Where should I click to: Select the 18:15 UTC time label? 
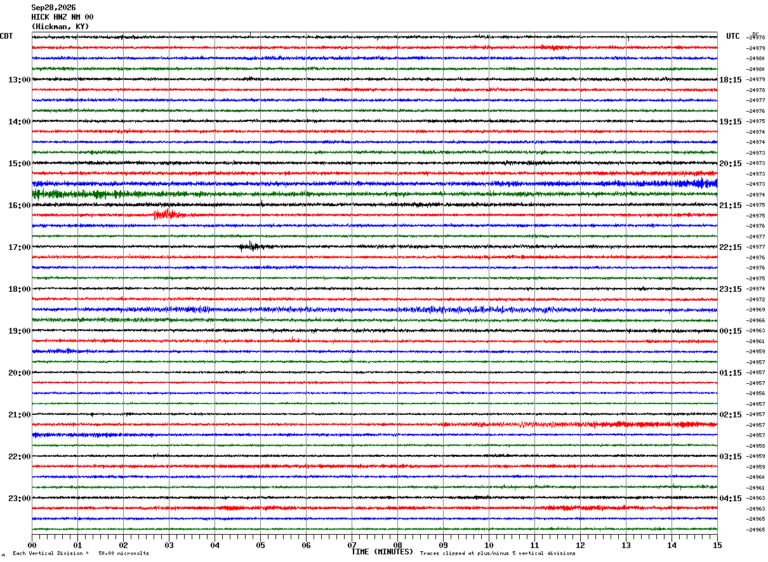(731, 80)
